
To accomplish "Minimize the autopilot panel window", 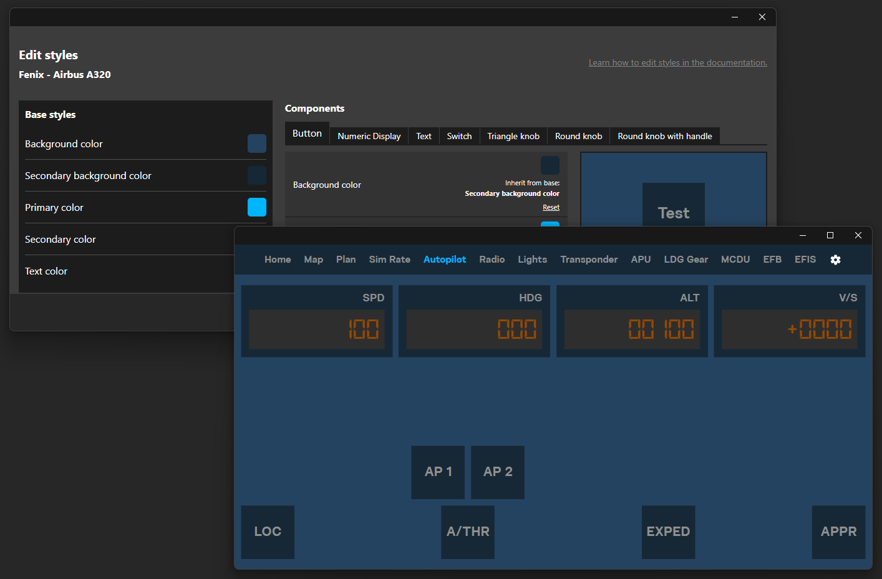I will [x=803, y=235].
